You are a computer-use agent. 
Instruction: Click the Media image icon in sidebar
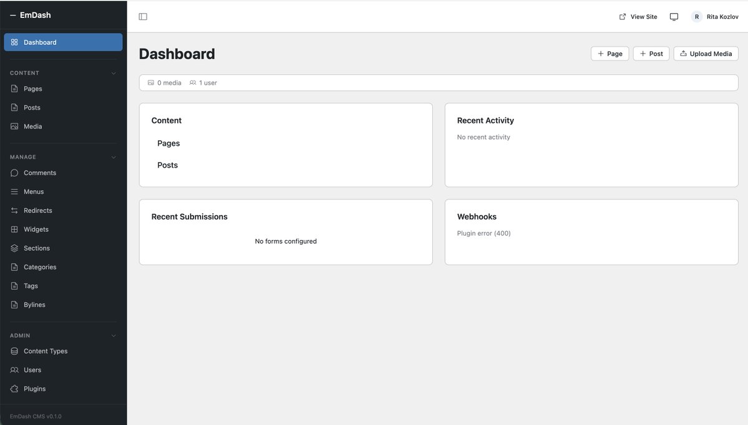pyautogui.click(x=14, y=127)
